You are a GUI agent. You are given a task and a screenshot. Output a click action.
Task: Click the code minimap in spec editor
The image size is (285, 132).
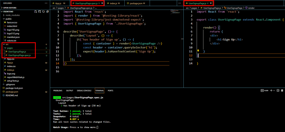pos(175,12)
